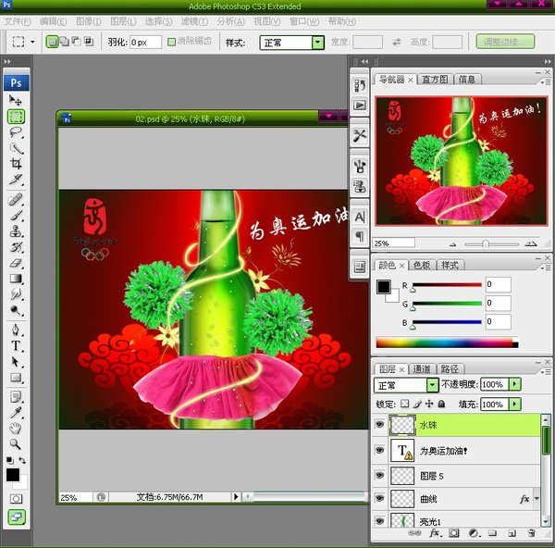Select the Horizontal Type tool
Viewport: 555px width, 548px height.
17,345
